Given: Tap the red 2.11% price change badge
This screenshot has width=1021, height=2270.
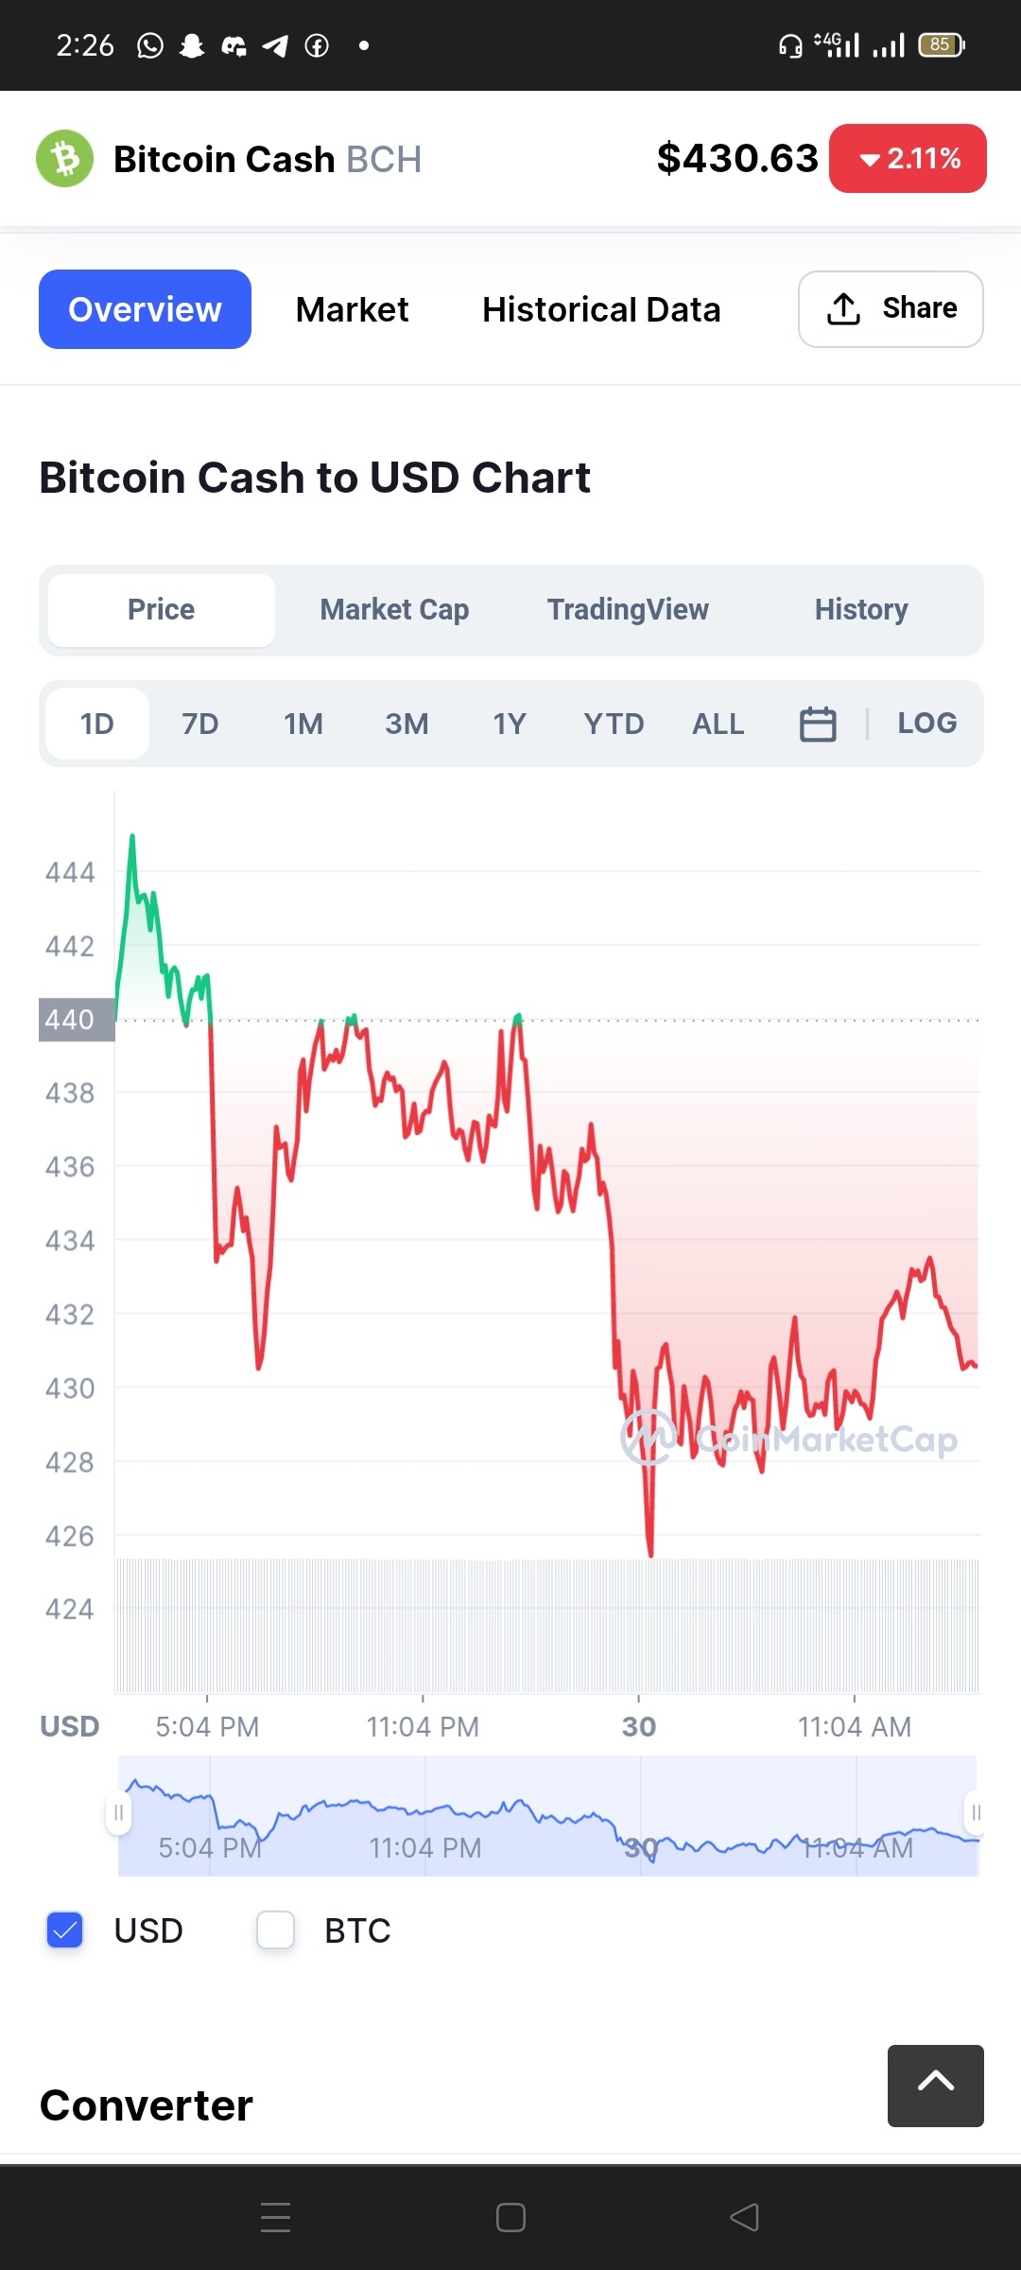Looking at the screenshot, I should click(909, 159).
